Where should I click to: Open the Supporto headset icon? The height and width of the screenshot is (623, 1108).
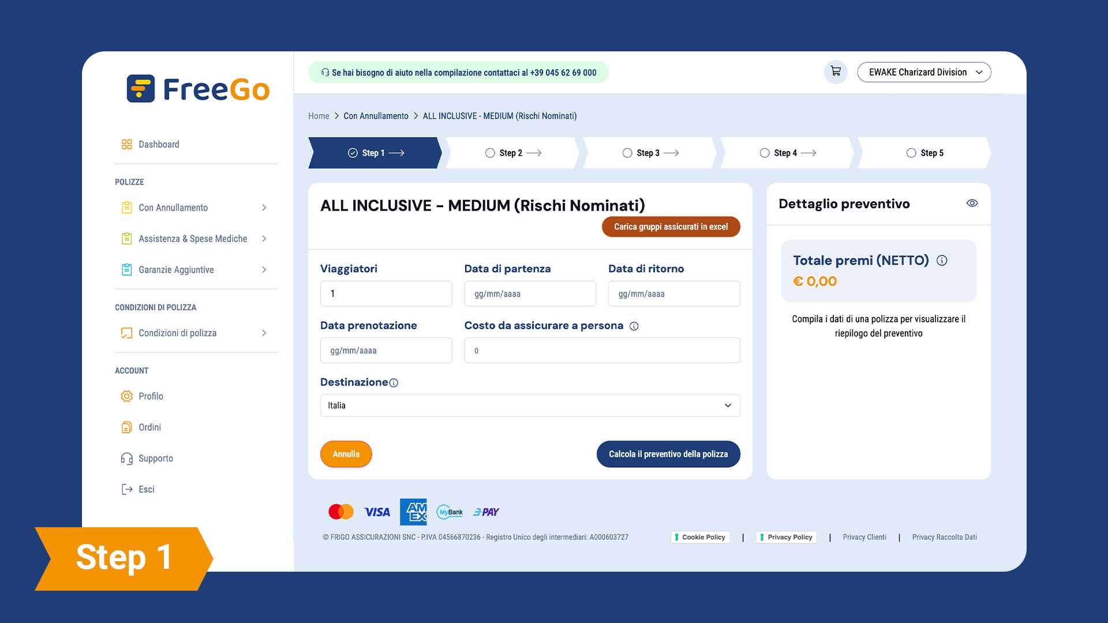[126, 459]
